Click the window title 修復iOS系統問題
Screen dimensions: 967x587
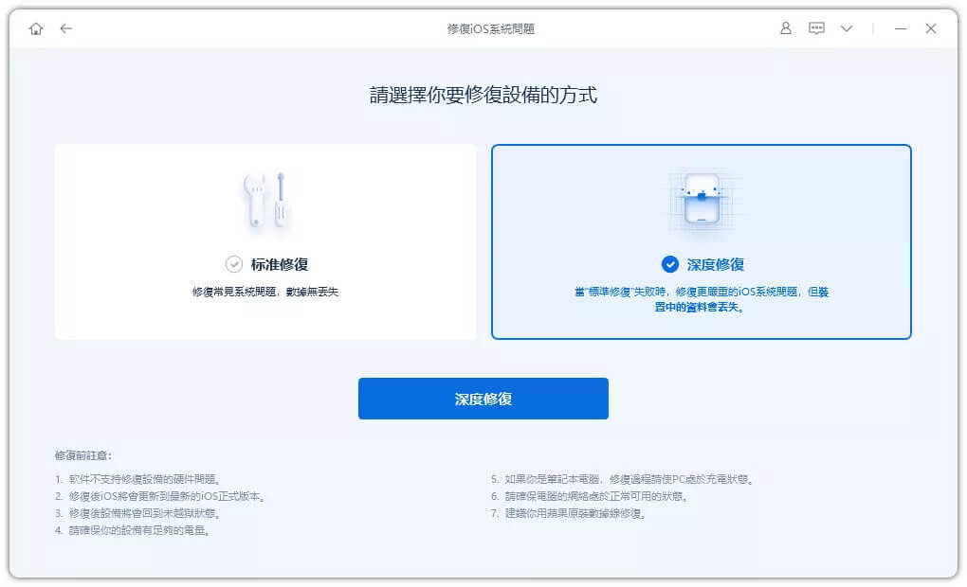tap(491, 29)
